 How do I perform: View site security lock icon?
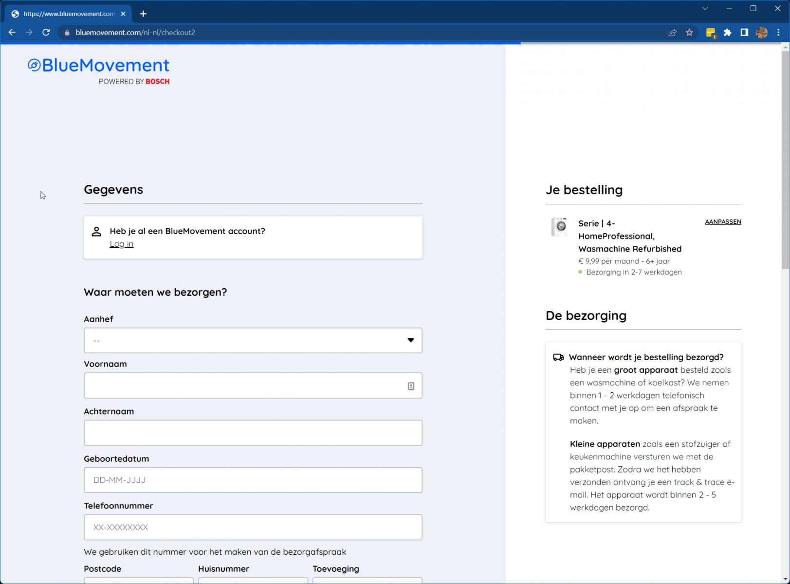[x=67, y=33]
